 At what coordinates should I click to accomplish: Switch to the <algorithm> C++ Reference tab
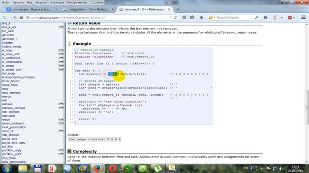[88, 9]
